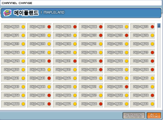Select channel CH.0-빅609
Image resolution: width=163 pixels, height=120 pixels.
click(x=117, y=27)
